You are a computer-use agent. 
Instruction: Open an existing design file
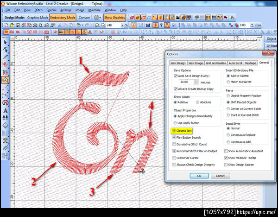tap(12, 25)
